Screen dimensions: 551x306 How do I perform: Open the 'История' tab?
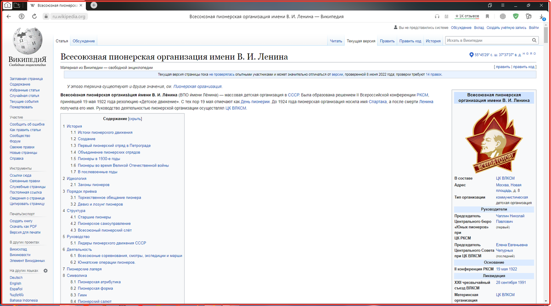433,41
